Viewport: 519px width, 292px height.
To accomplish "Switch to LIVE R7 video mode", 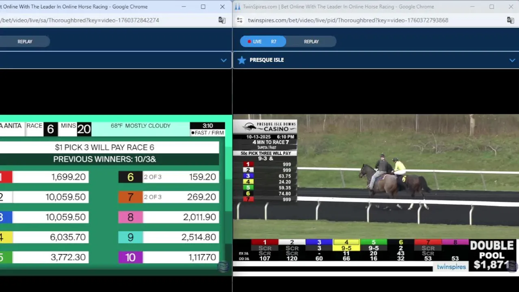I will click(263, 41).
